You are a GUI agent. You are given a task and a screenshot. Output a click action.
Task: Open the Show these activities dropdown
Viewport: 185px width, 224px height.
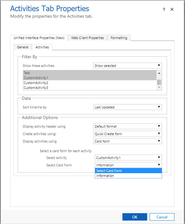tap(128, 66)
